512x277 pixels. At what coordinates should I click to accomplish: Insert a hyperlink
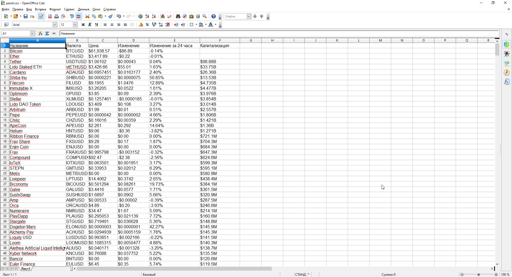click(x=141, y=16)
